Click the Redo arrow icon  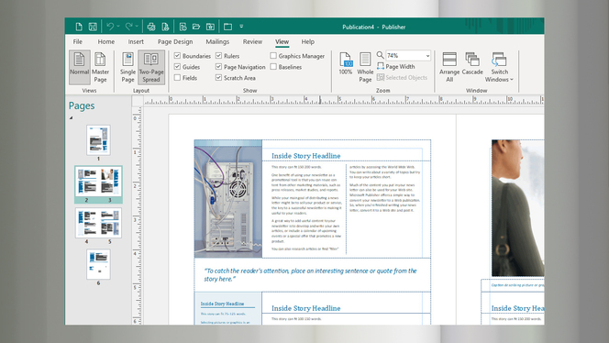pyautogui.click(x=129, y=27)
